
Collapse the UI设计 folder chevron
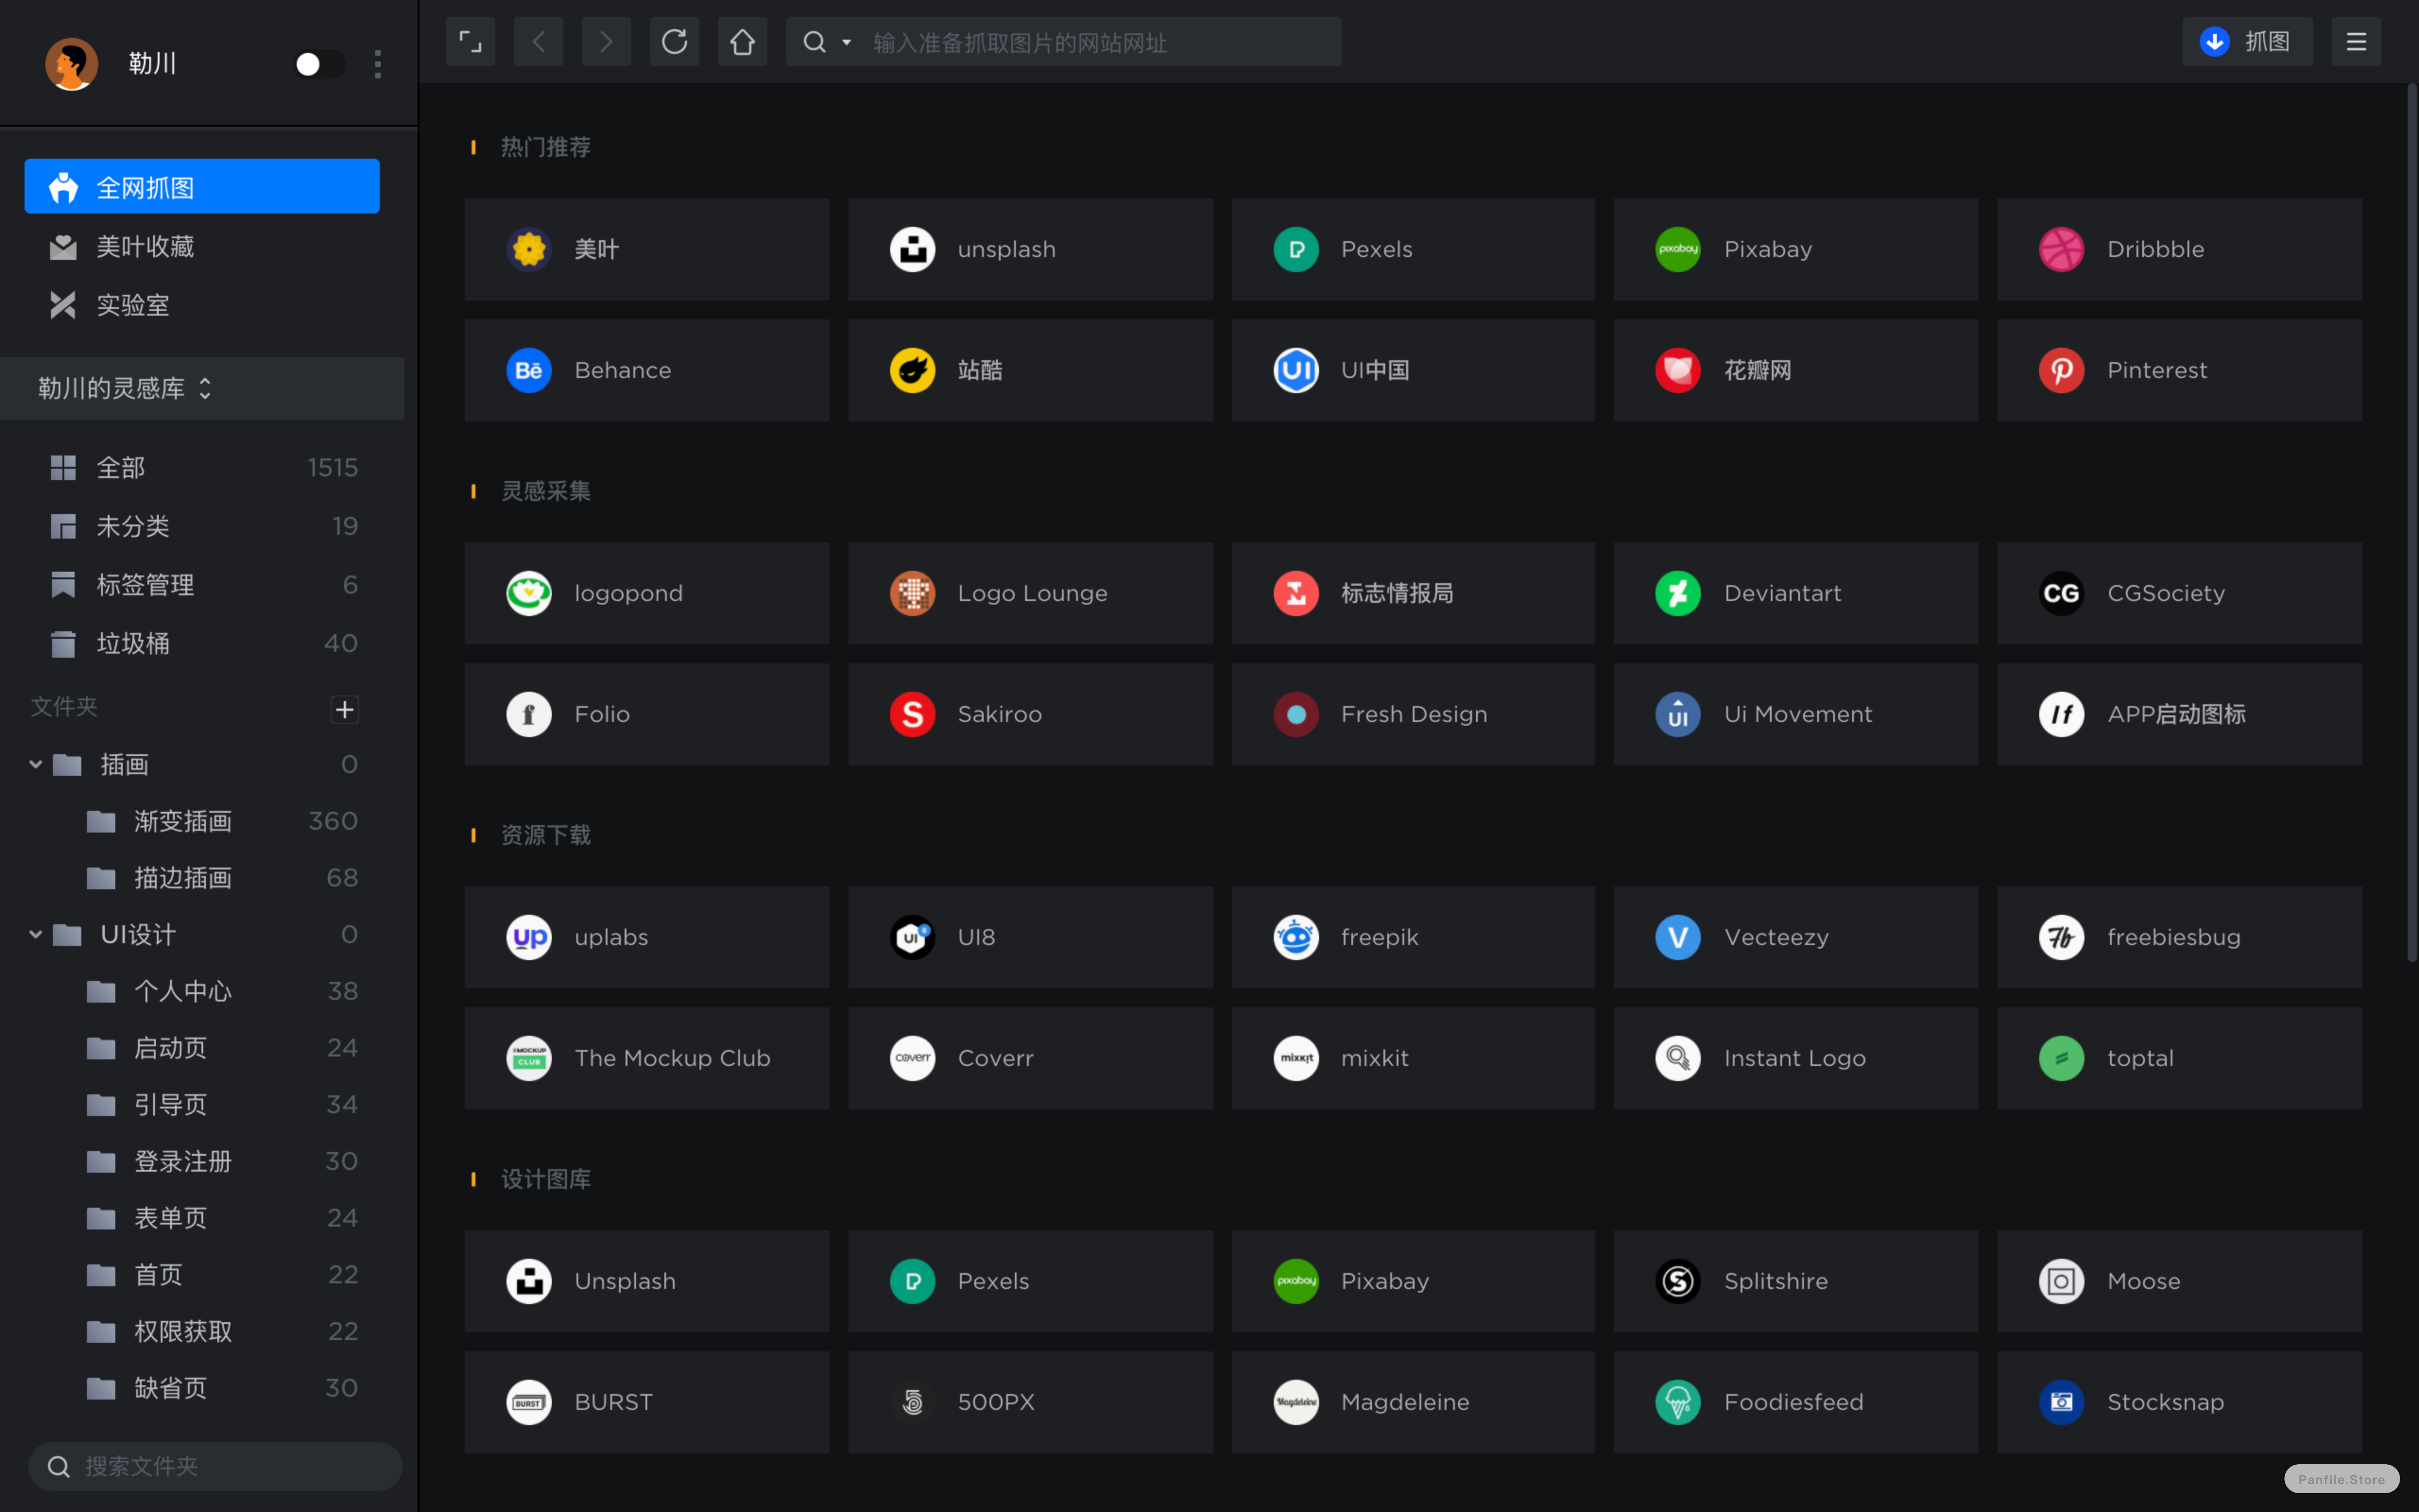pyautogui.click(x=36, y=934)
